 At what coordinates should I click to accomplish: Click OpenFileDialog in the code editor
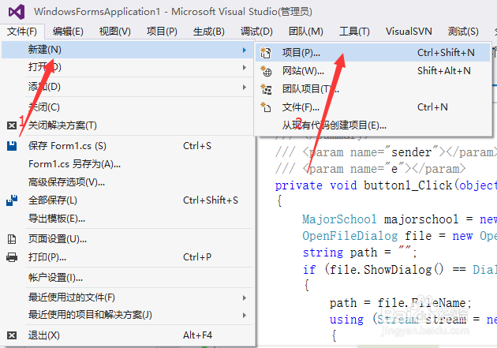click(x=350, y=236)
